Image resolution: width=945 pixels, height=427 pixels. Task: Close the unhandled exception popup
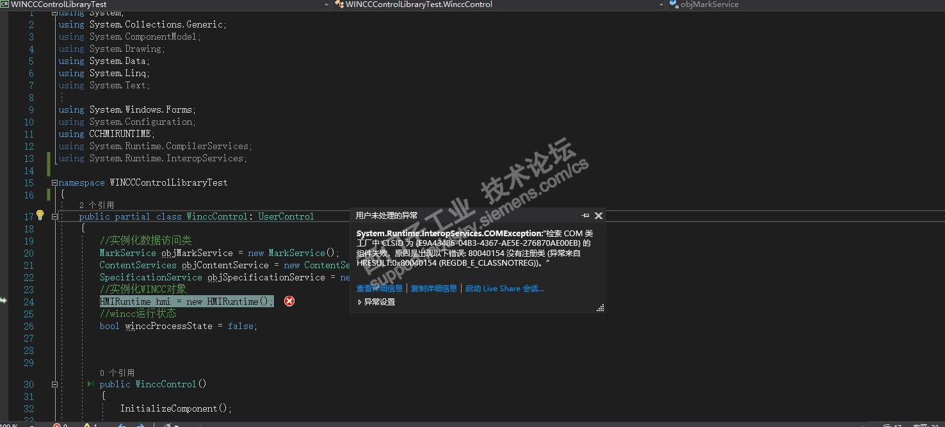599,216
